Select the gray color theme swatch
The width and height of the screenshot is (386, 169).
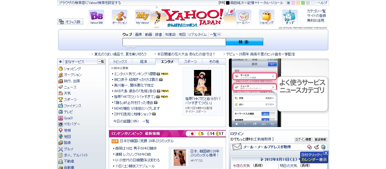[308, 3]
